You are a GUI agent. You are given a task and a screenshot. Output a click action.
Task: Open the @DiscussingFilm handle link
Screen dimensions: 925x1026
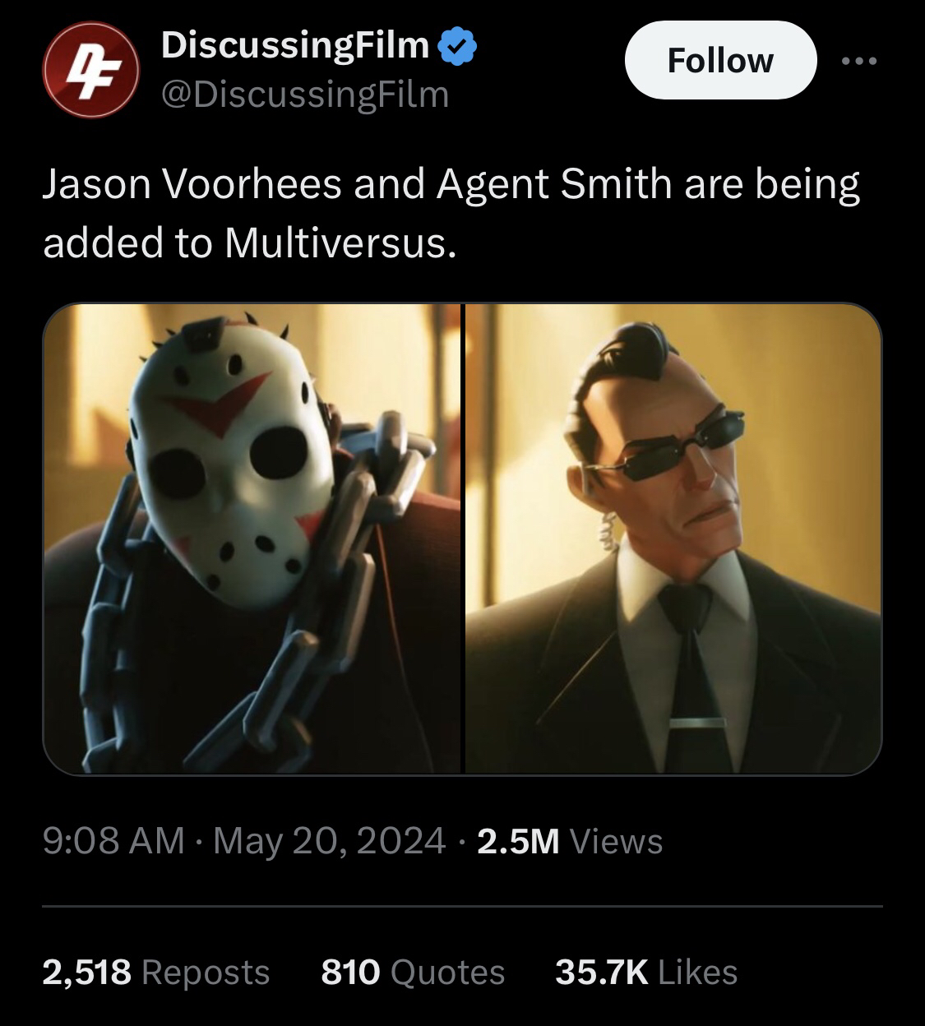[x=305, y=95]
